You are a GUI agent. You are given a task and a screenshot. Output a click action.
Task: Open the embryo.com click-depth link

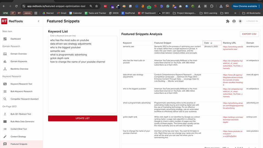pos(233,120)
